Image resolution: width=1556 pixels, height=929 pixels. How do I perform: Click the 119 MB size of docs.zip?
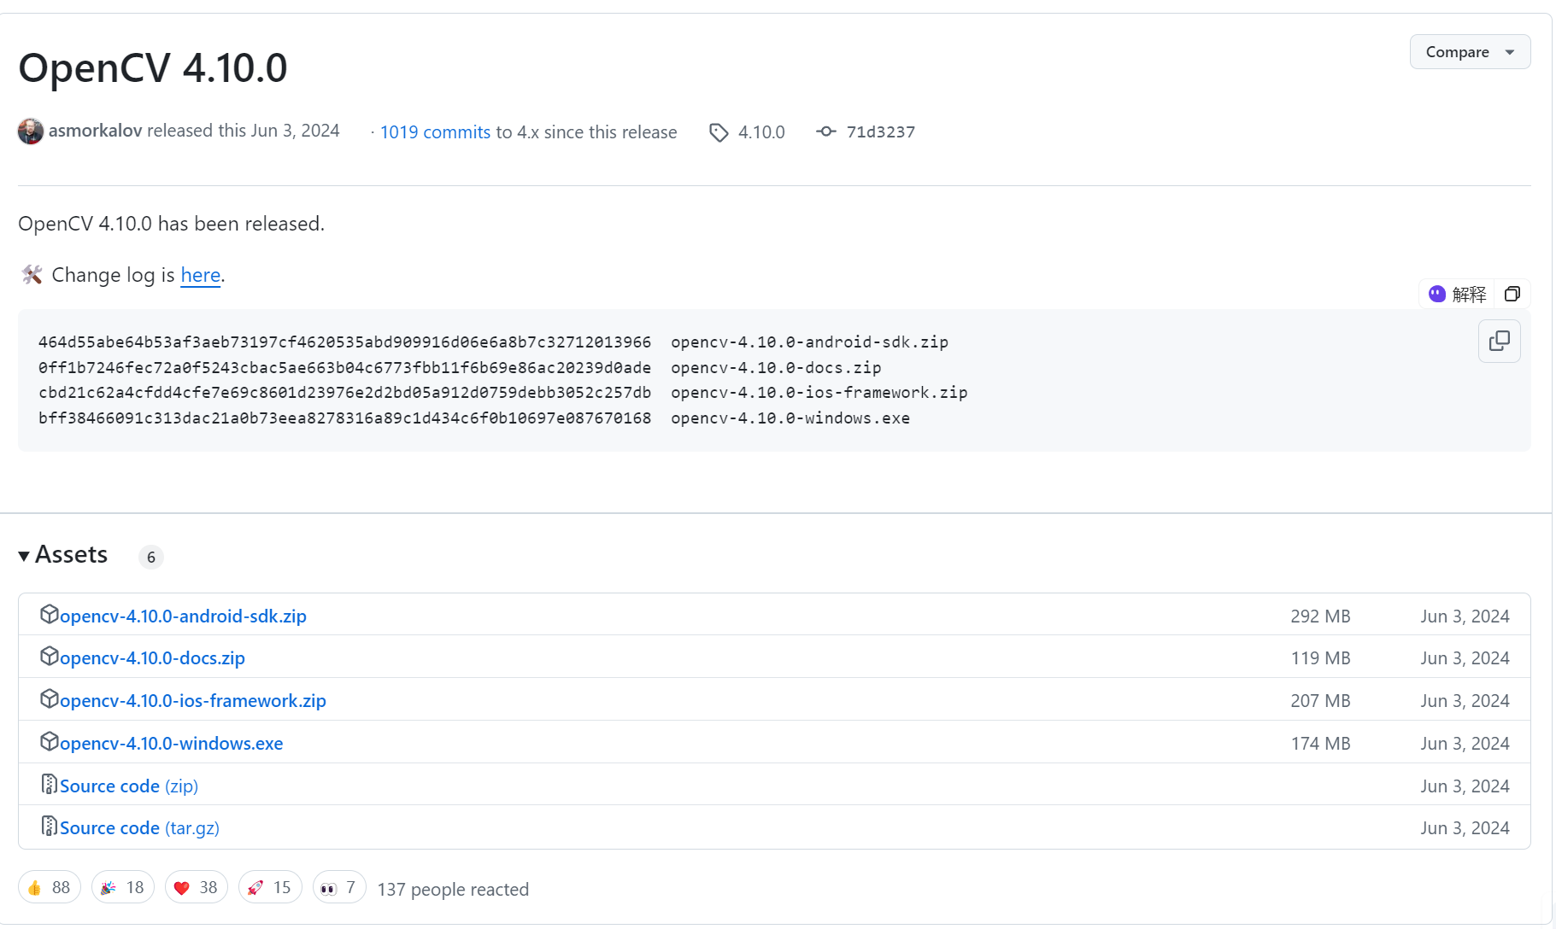tap(1320, 658)
